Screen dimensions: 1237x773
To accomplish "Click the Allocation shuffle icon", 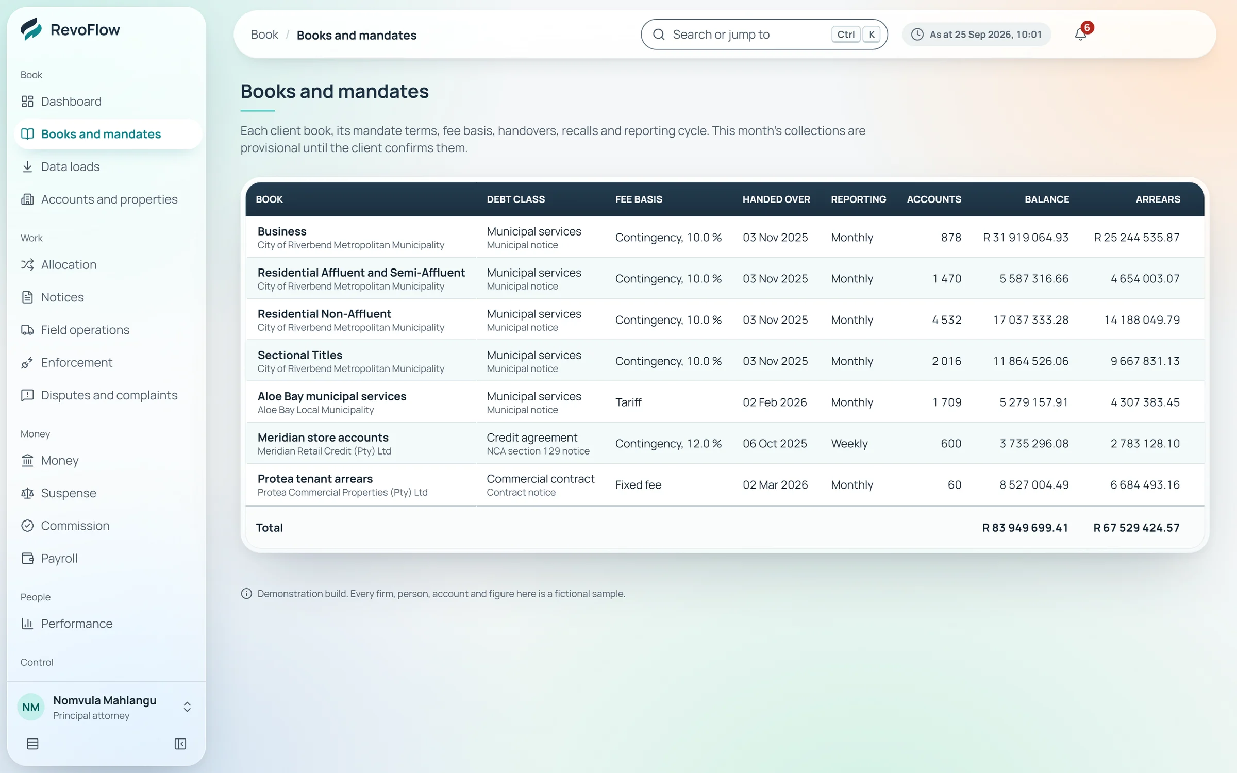I will [27, 264].
